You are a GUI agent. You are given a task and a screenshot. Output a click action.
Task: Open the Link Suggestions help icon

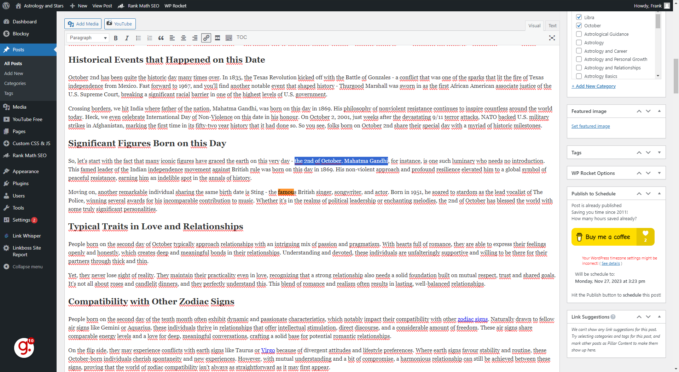tap(613, 317)
